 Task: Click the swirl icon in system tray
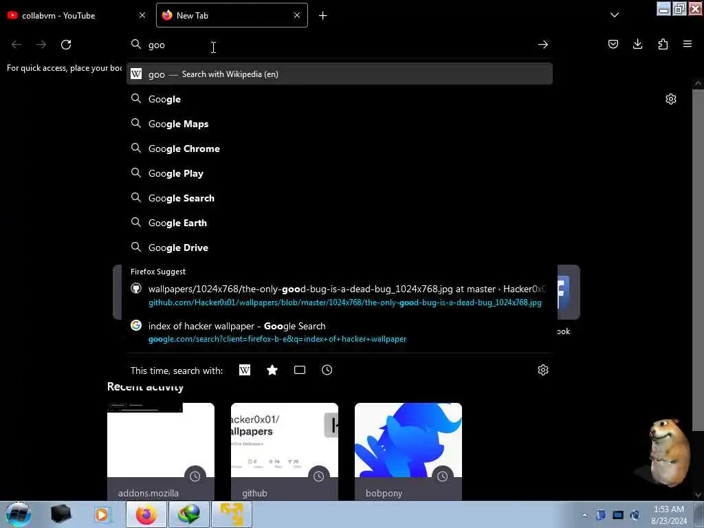pyautogui.click(x=635, y=515)
